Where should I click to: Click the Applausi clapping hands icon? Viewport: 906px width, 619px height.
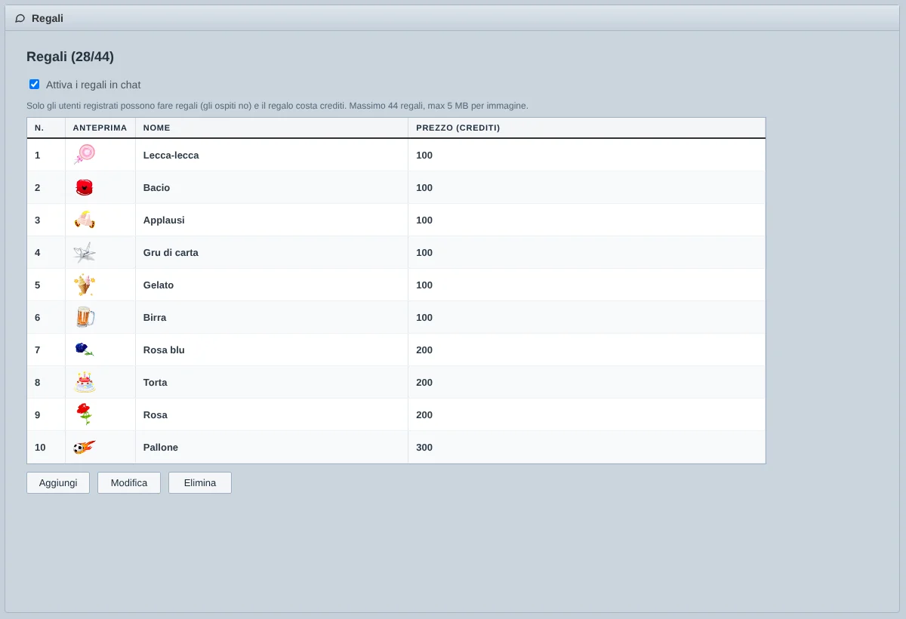coord(85,220)
